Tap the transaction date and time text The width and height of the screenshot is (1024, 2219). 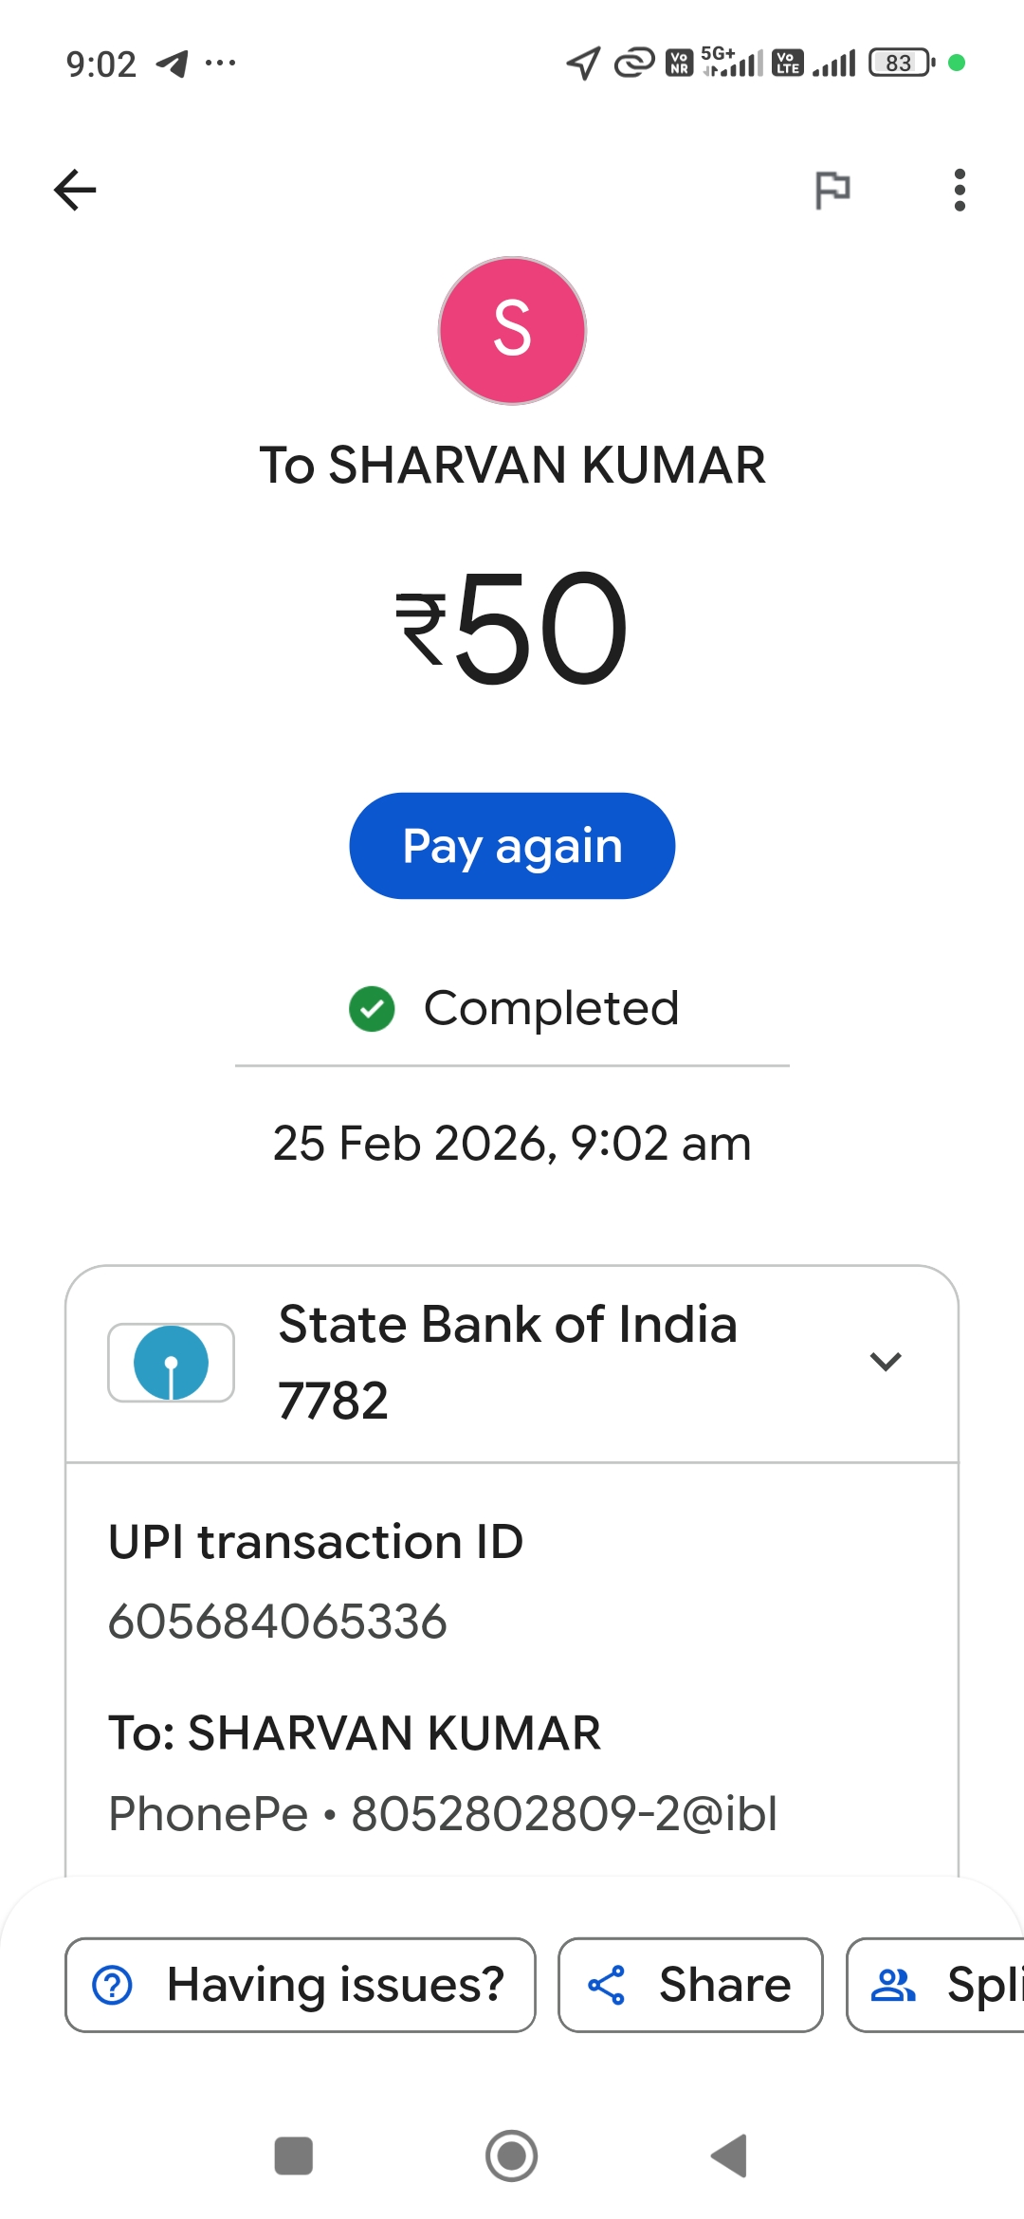(512, 1143)
